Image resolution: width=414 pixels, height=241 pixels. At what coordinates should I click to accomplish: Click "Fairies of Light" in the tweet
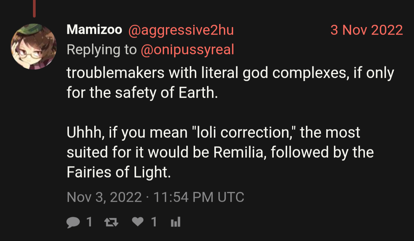click(118, 172)
